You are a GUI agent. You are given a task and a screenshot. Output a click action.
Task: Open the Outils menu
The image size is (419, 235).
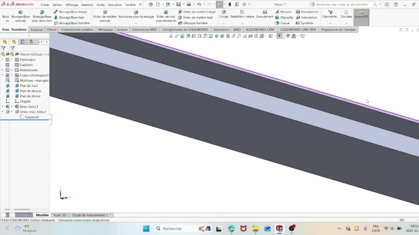[x=100, y=5]
